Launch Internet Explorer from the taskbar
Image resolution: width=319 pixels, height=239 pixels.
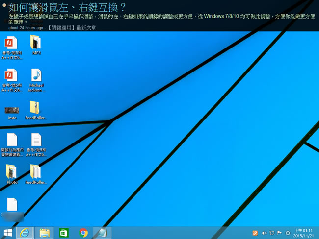coord(25,232)
